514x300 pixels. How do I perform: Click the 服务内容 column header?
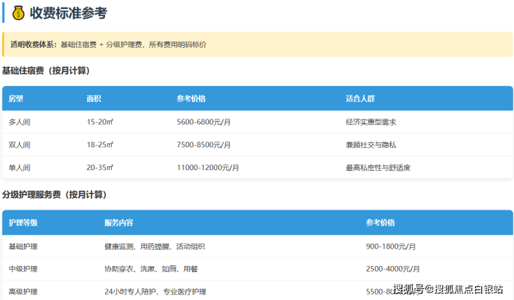(119, 223)
